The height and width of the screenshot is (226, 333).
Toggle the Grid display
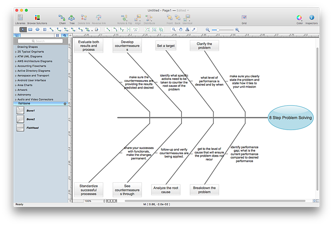(244, 18)
